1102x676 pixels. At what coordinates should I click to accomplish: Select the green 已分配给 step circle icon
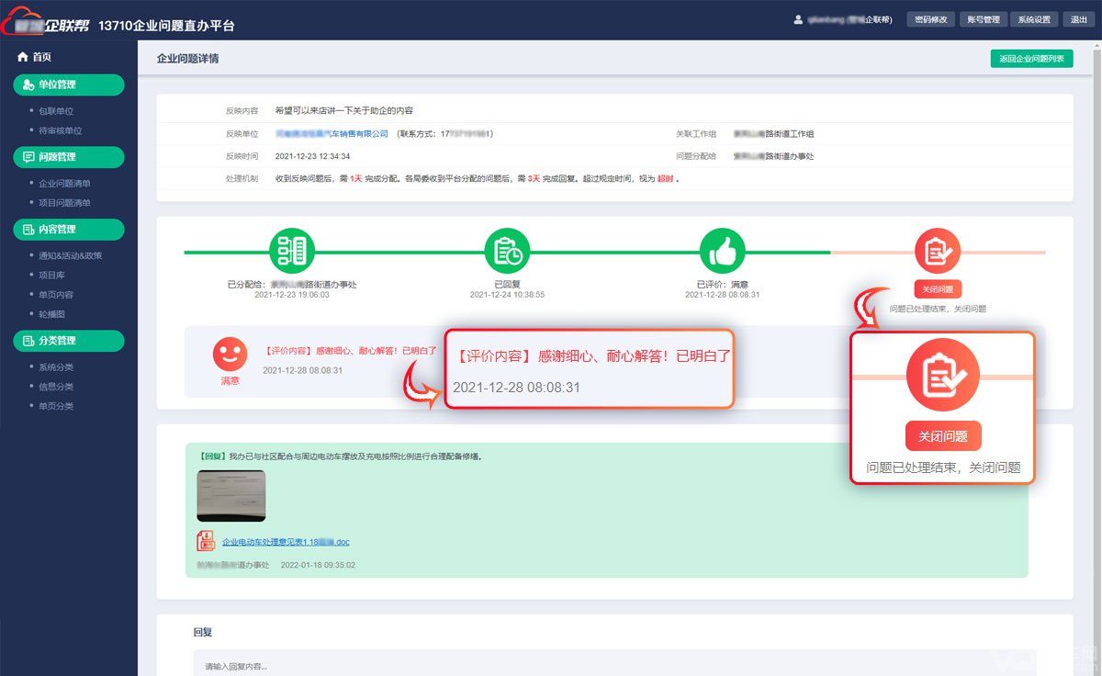[x=292, y=251]
